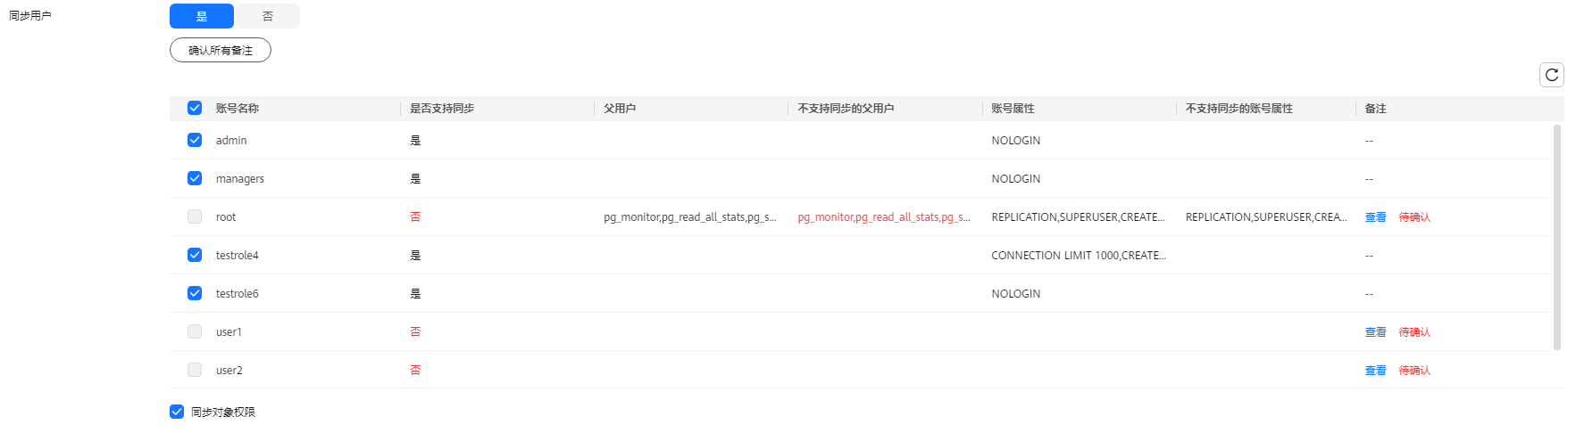Click the user1 row checkbox
The image size is (1576, 433).
coord(195,331)
